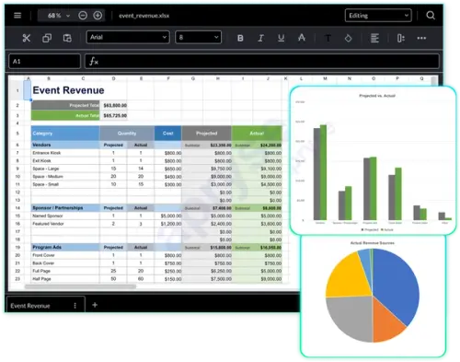
Task: Click the Sponsor / Partnerships section cell
Action: (x=65, y=208)
